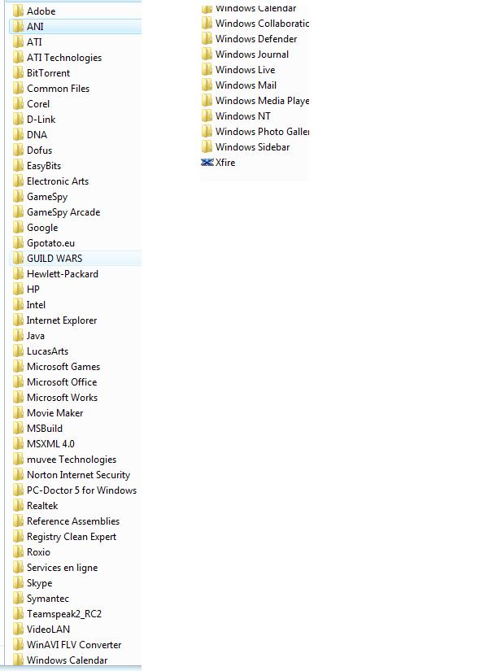Image resolution: width=488 pixels, height=671 pixels.
Task: Select the Microsoft Office folder icon
Action: point(18,381)
